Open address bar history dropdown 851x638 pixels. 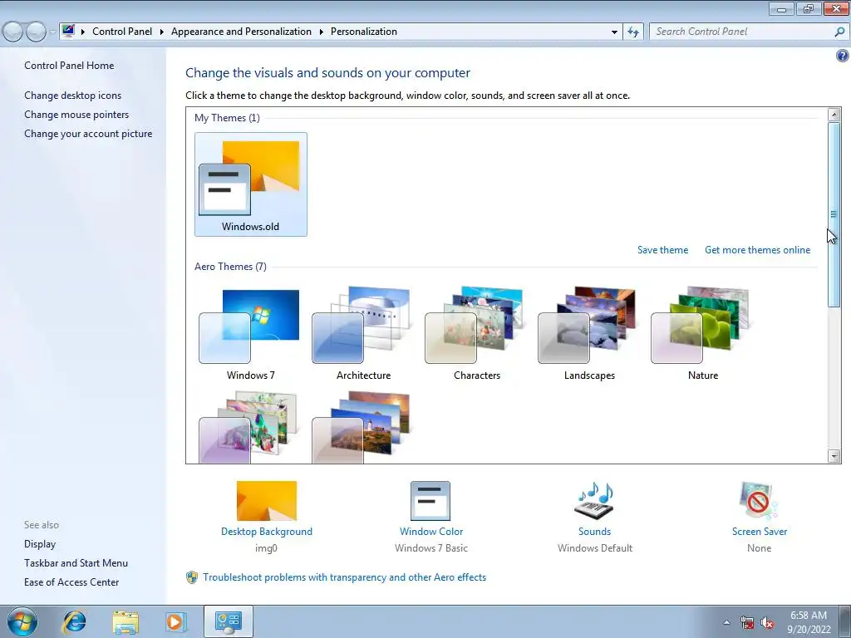tap(614, 32)
